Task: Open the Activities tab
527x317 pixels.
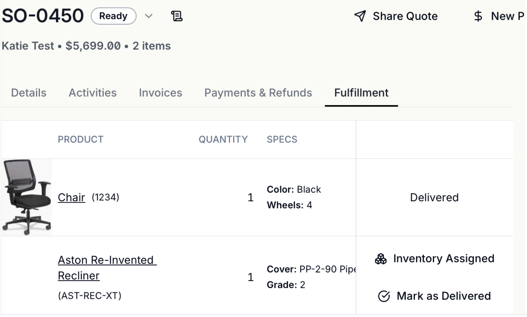Action: click(x=93, y=93)
